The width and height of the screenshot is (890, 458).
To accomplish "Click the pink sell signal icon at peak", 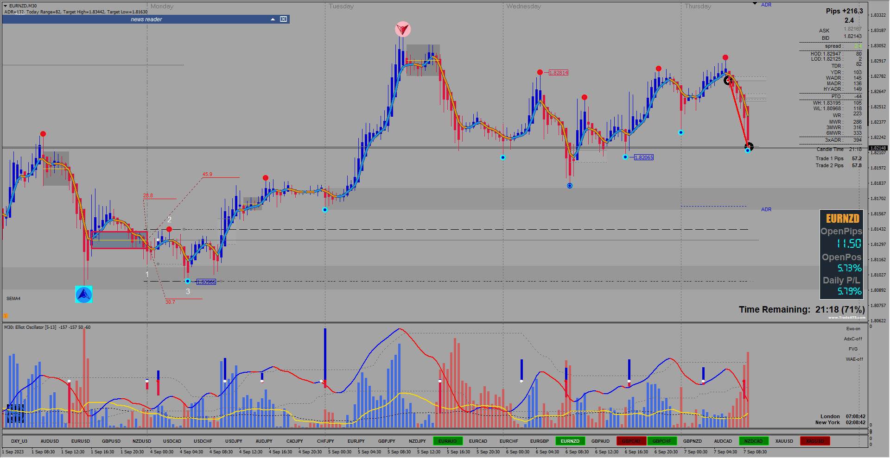I will coord(403,29).
